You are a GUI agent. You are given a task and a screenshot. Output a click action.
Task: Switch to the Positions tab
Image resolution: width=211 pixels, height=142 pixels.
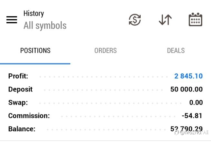point(35,51)
